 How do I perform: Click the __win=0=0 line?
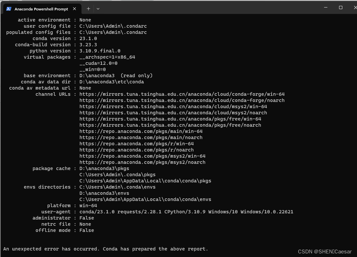coord(93,69)
